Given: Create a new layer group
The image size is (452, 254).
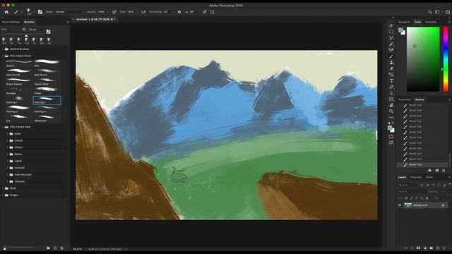Looking at the screenshot, I should [432, 248].
